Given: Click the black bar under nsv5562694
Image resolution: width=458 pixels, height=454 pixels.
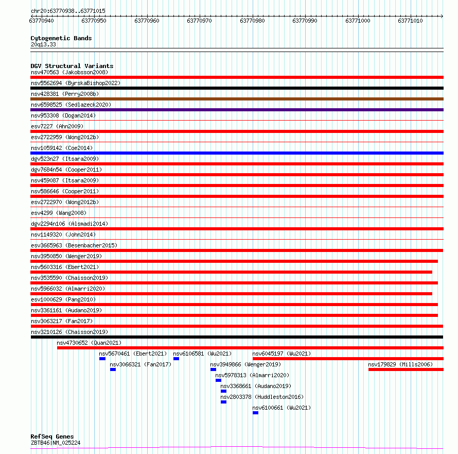Looking at the screenshot, I should click(x=237, y=88).
